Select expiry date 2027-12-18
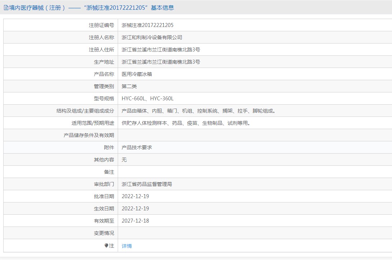Image resolution: width=392 pixels, height=260 pixels. pyautogui.click(x=135, y=221)
